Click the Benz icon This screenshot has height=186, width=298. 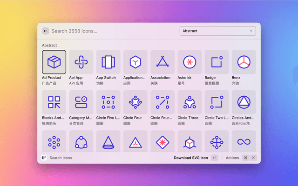tap(244, 62)
